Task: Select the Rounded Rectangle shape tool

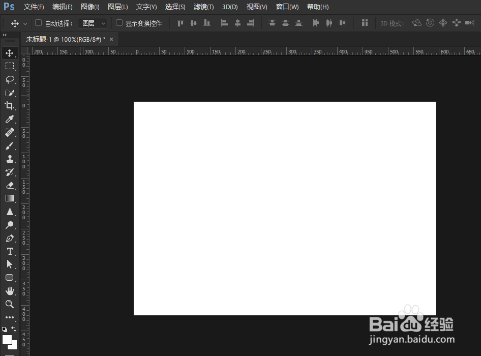Action: (x=10, y=278)
